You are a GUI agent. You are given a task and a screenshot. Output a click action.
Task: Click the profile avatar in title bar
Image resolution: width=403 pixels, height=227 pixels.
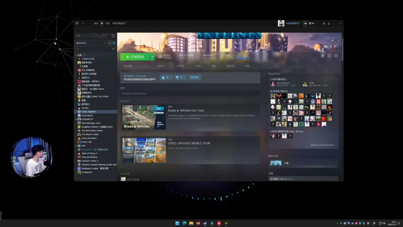[x=281, y=23]
